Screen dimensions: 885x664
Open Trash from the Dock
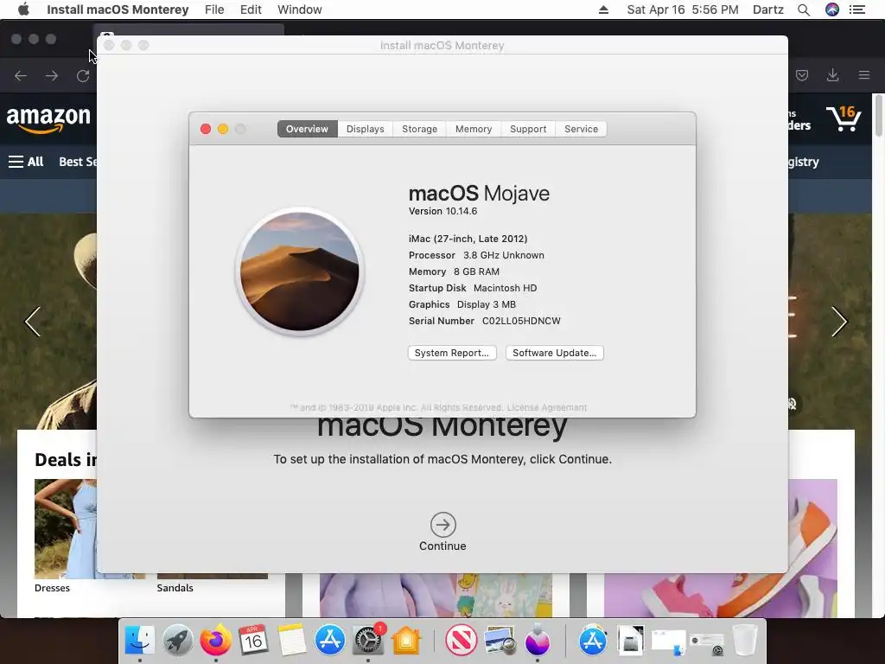(744, 641)
